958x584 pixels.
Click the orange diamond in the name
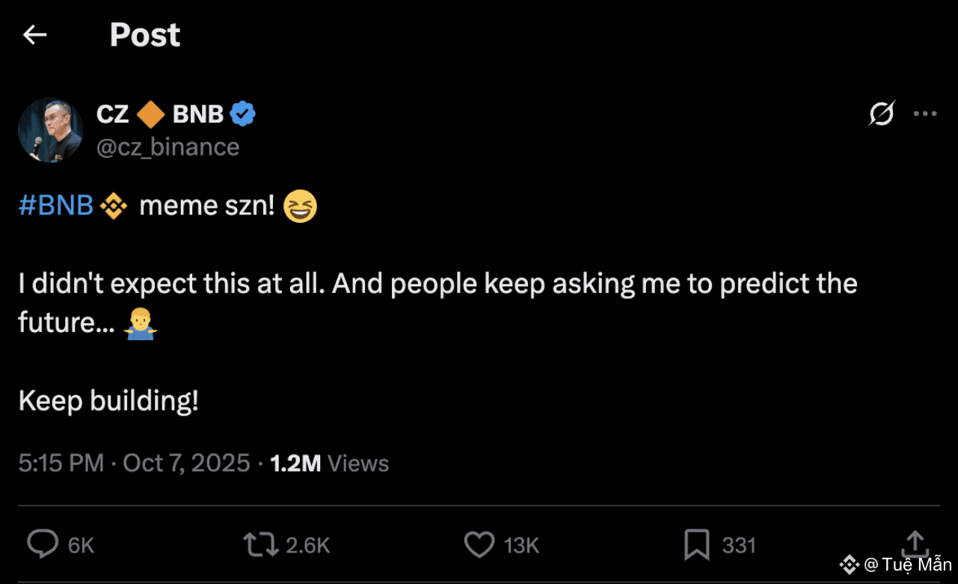pos(151,114)
